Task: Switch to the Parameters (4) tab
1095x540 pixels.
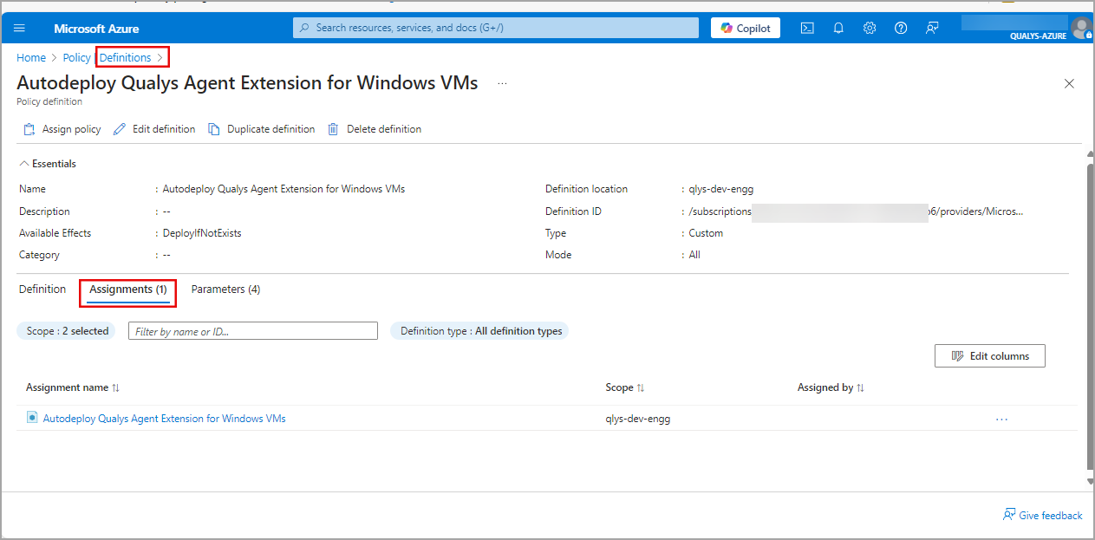Action: (x=225, y=290)
